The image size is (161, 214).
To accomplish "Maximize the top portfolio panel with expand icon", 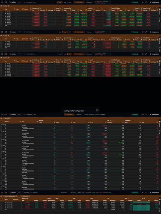I will [146, 2].
